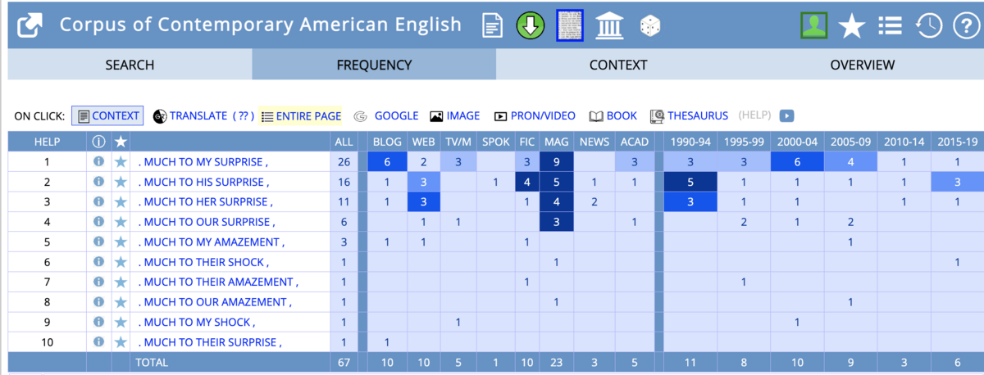This screenshot has width=984, height=375.
Task: Switch to the SEARCH tab
Action: 130,65
